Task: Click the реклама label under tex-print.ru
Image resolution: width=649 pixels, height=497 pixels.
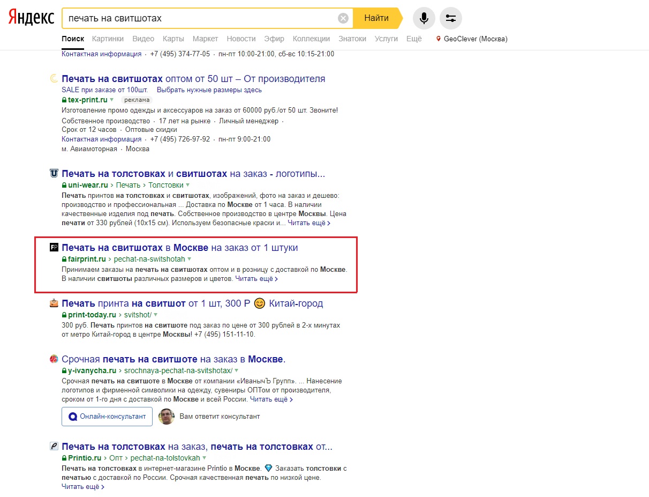Action: (x=137, y=100)
